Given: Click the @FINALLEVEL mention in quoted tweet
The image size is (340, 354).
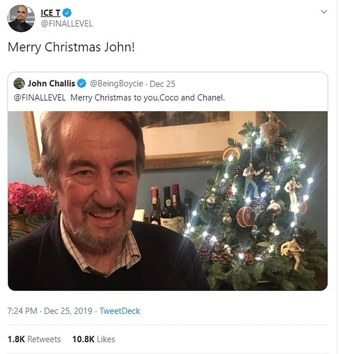Looking at the screenshot, I should [39, 97].
